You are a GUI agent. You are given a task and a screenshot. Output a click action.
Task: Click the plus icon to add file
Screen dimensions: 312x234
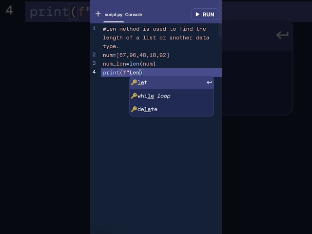pyautogui.click(x=98, y=14)
